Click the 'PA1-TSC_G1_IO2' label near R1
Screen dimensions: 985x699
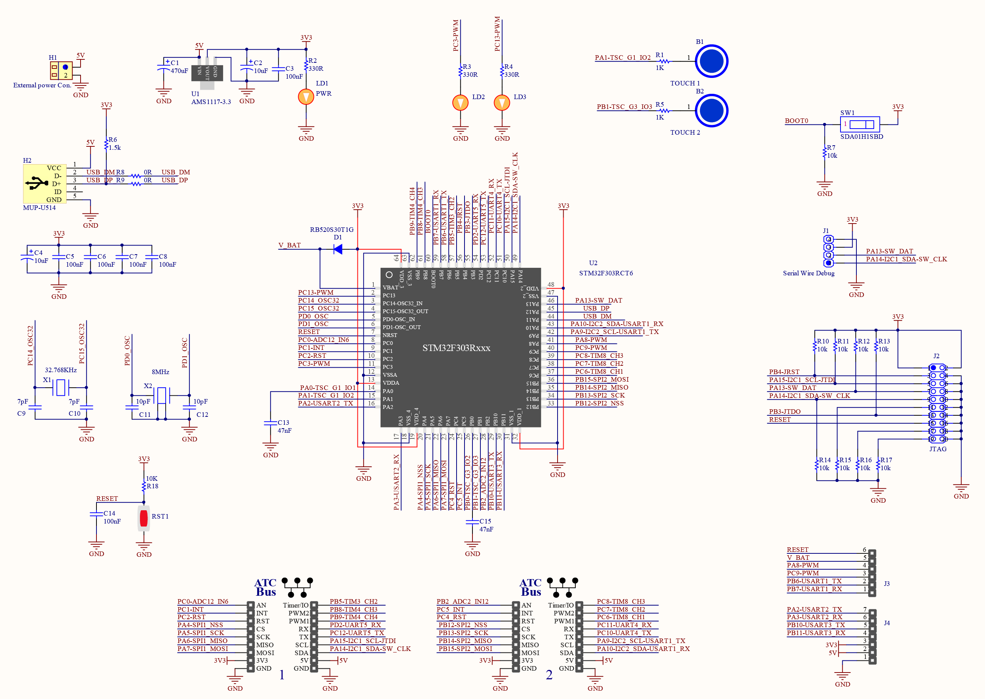click(x=623, y=57)
